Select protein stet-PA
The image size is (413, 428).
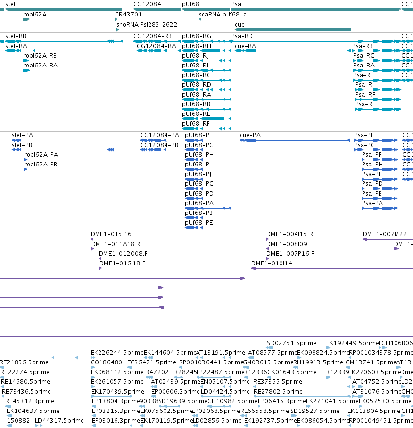pos(17,140)
